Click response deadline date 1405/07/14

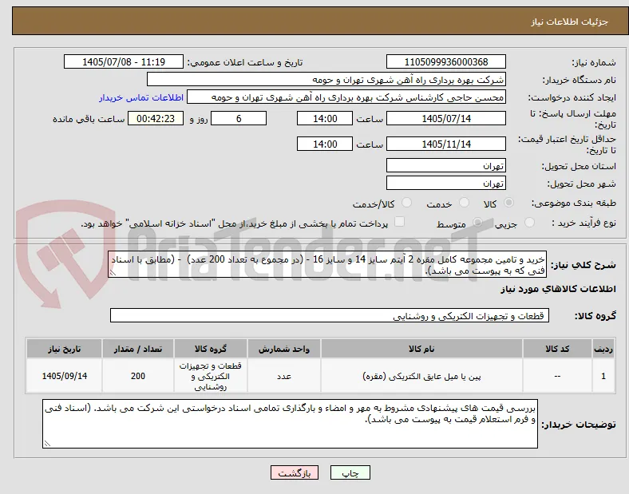pos(446,118)
